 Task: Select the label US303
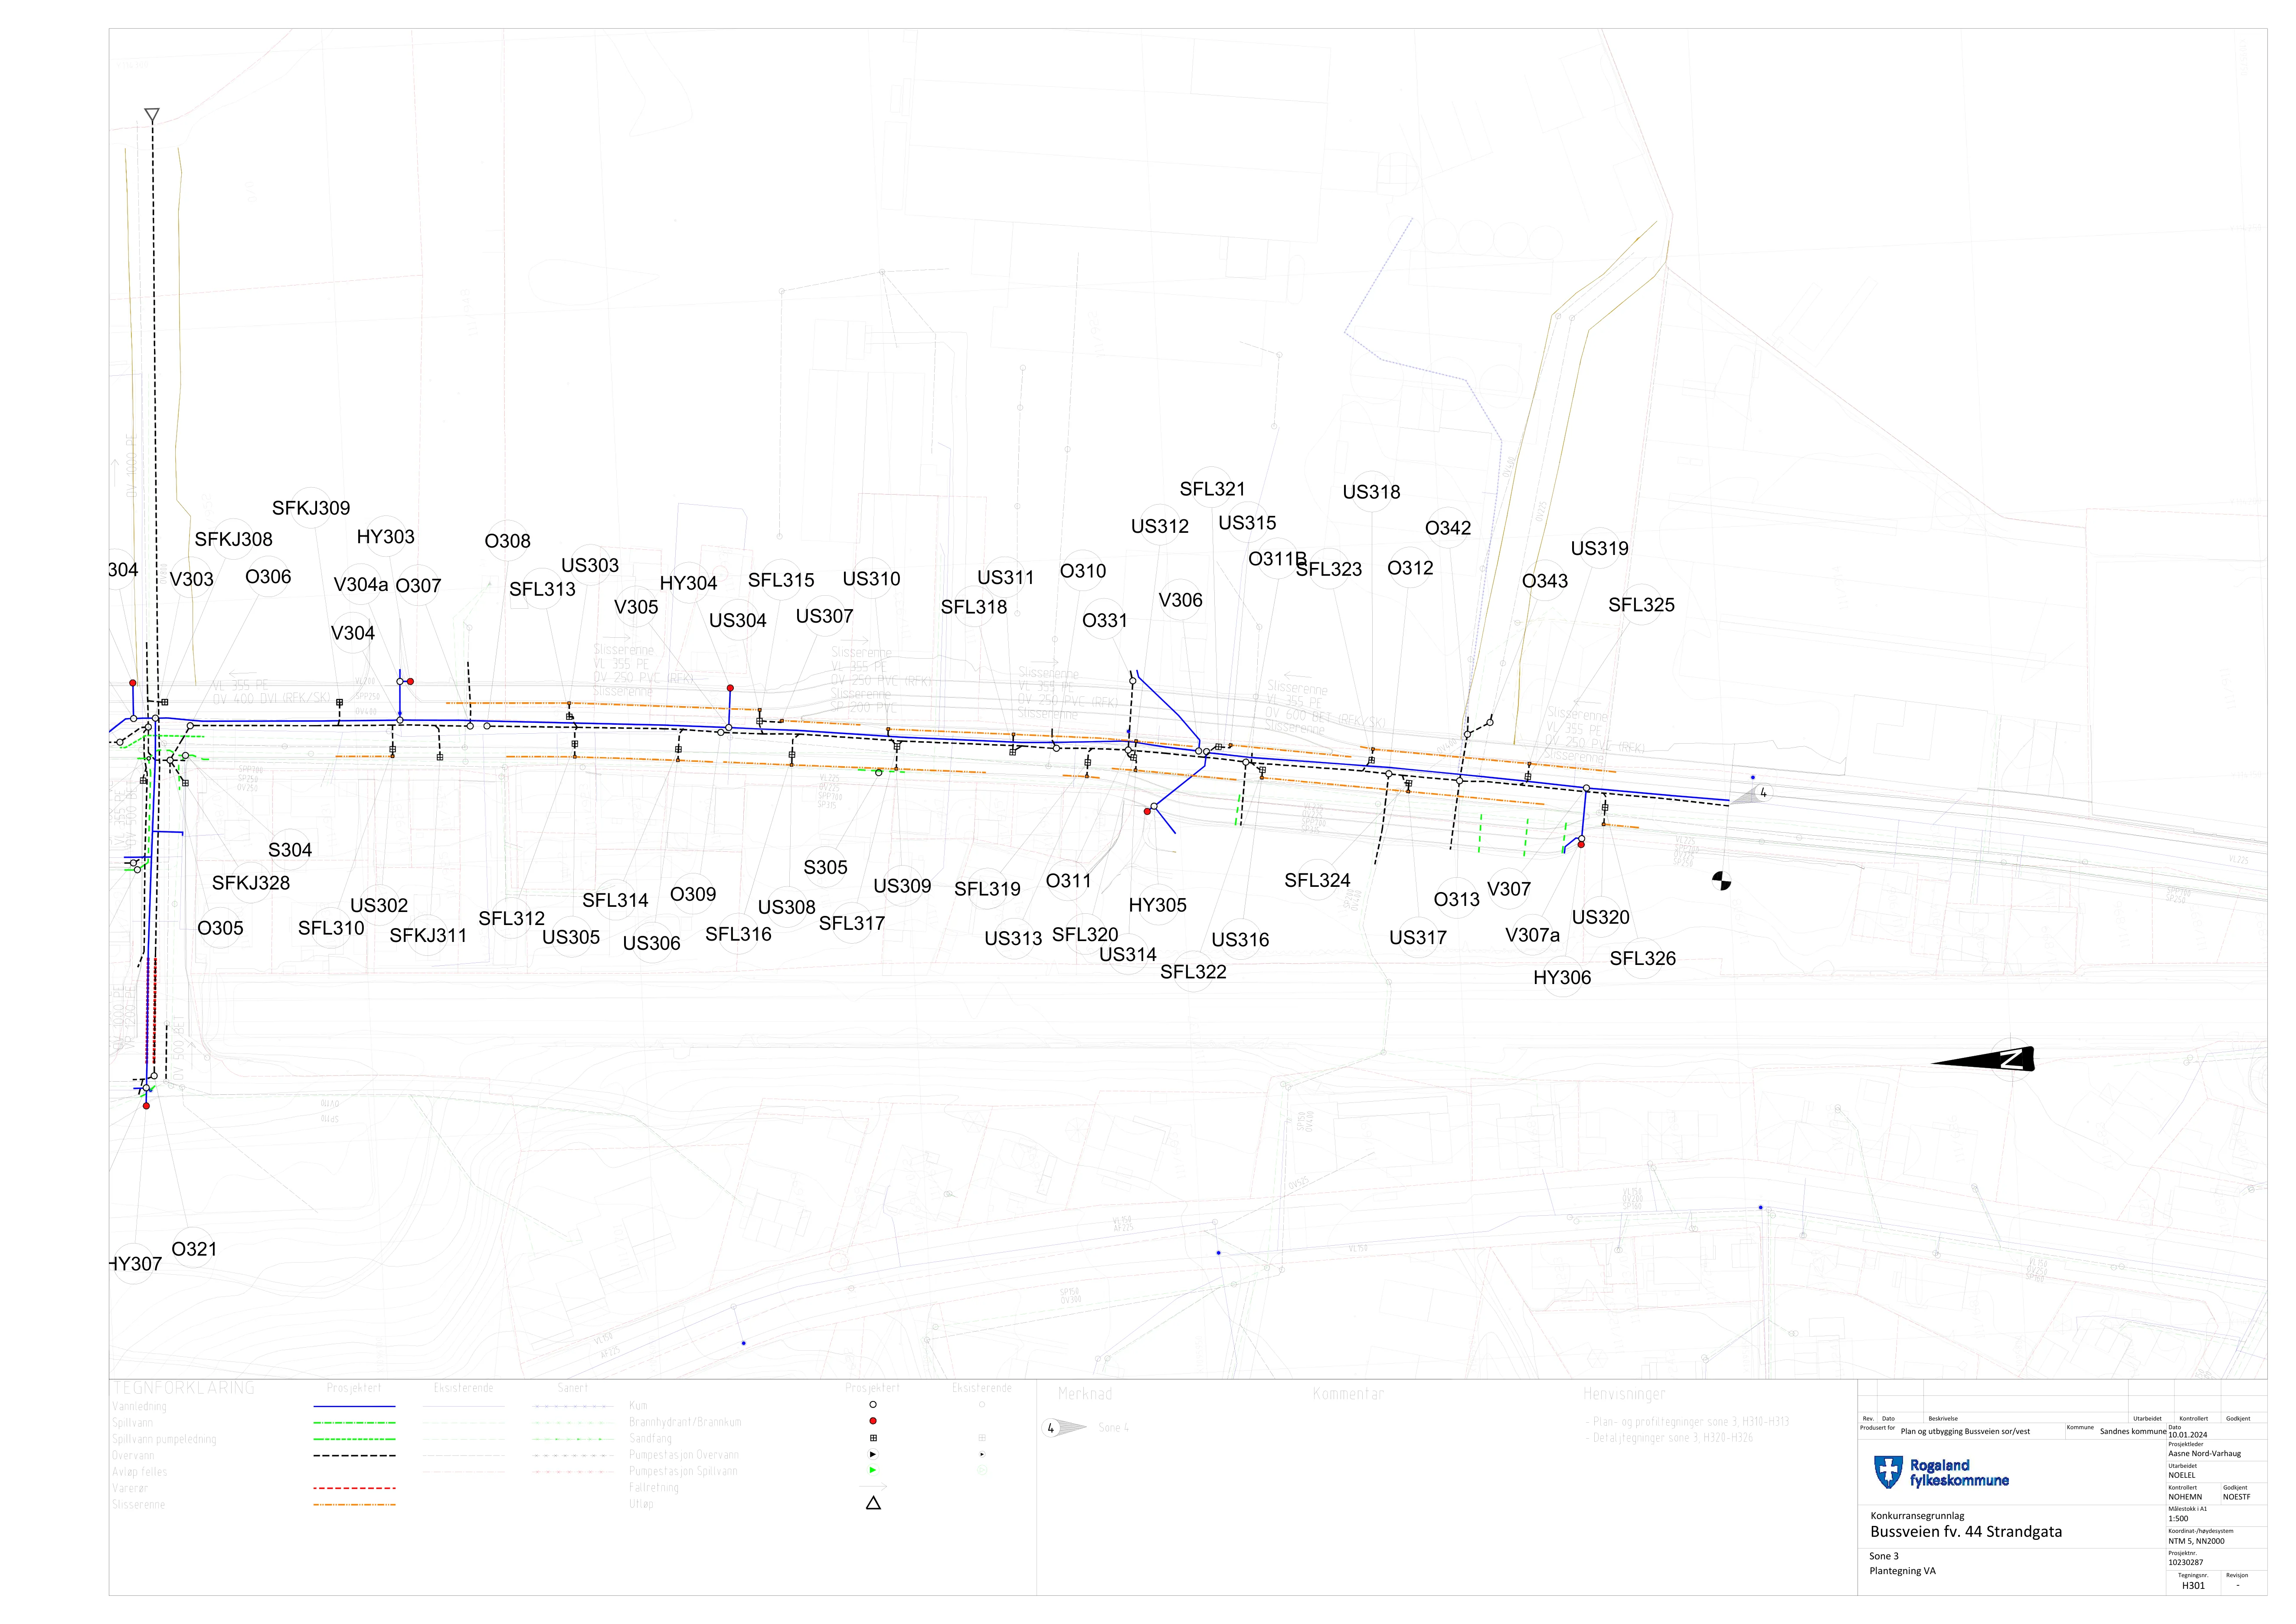pyautogui.click(x=590, y=565)
